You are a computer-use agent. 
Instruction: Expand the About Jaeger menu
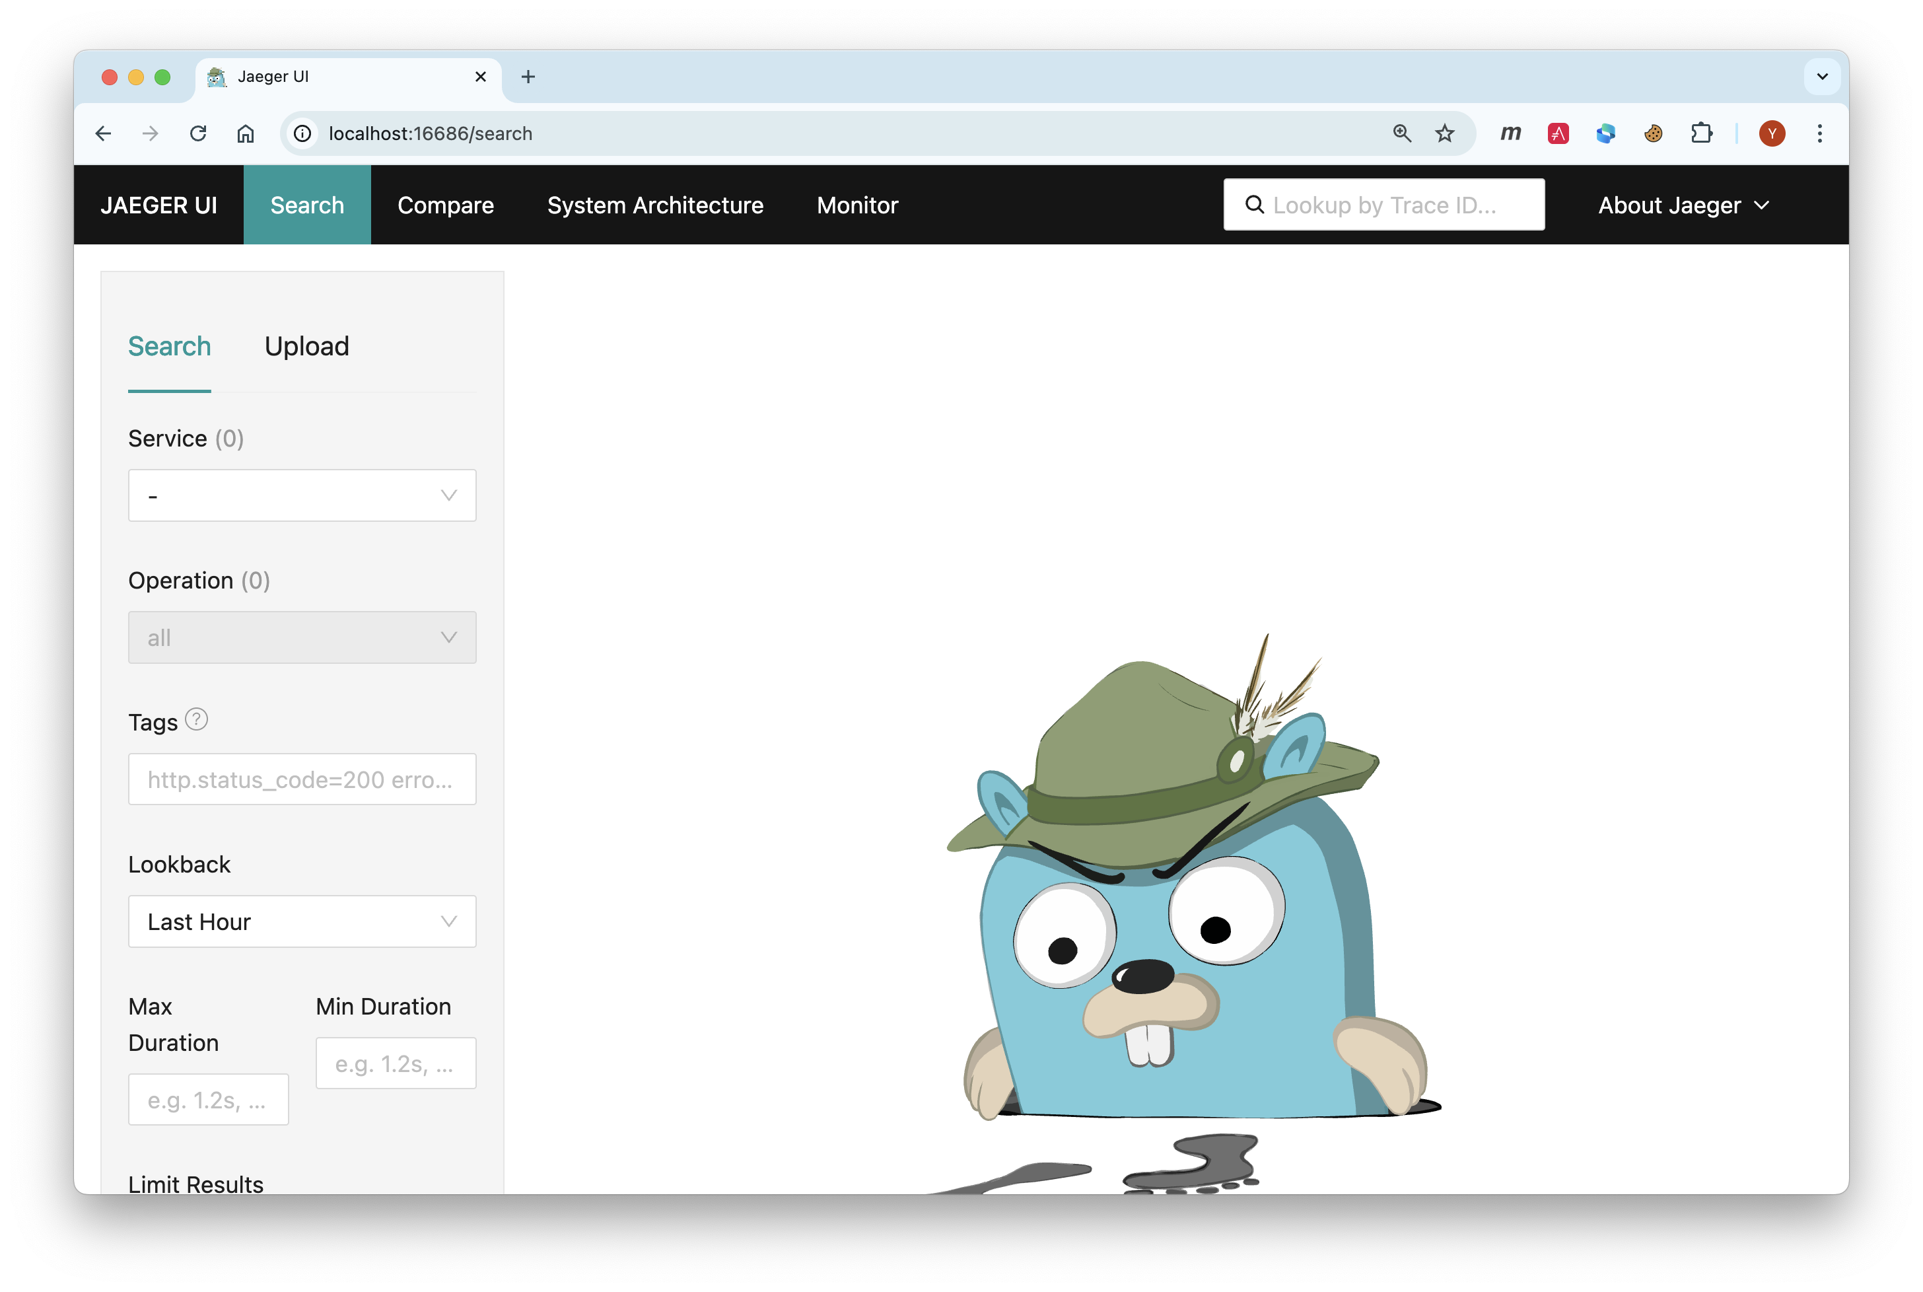tap(1683, 205)
